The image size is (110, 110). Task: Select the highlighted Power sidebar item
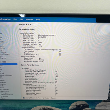coord(9,64)
